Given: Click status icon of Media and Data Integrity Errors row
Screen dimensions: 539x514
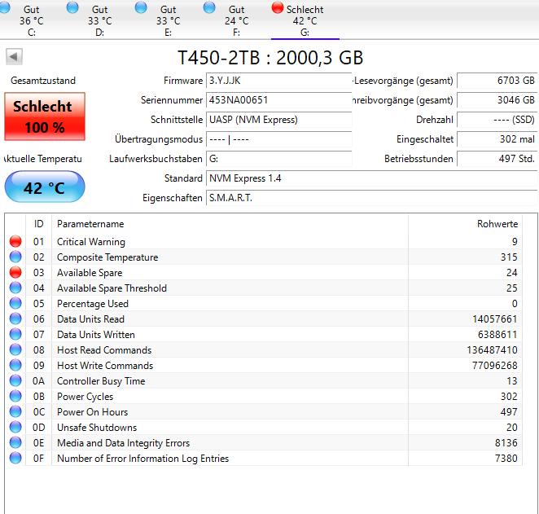Looking at the screenshot, I should point(15,442).
